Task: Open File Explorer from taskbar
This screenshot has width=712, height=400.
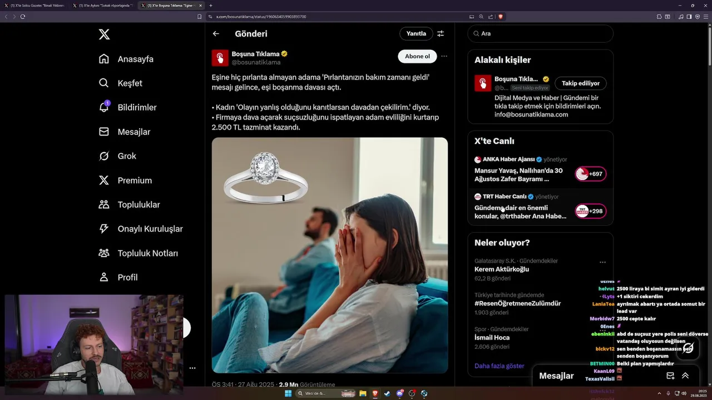Action: [363, 393]
